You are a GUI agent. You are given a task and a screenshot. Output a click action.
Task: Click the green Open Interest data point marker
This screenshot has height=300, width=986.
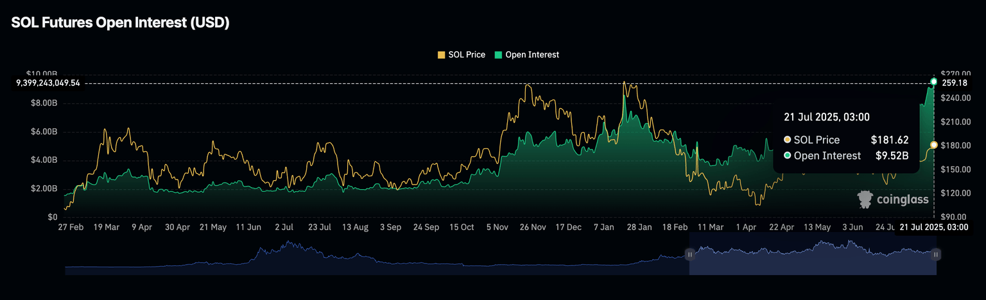click(x=933, y=81)
